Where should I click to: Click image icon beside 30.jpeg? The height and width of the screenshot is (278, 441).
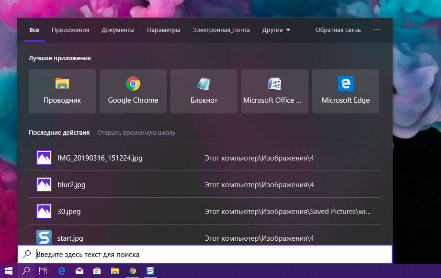(x=44, y=211)
